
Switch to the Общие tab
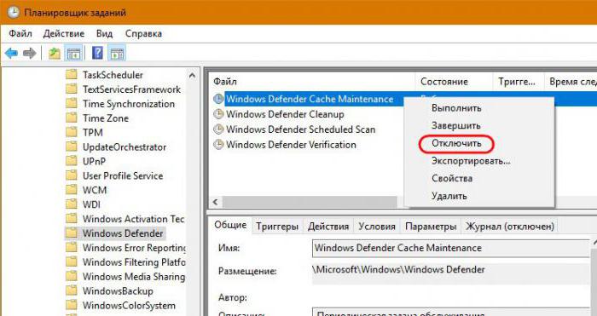[x=230, y=225]
